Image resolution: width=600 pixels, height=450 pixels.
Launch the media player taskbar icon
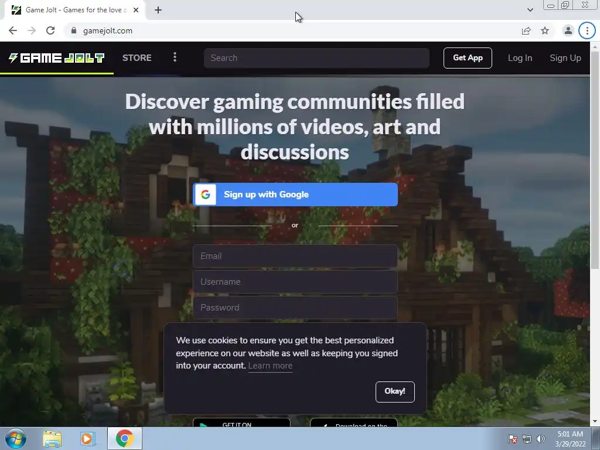87,439
